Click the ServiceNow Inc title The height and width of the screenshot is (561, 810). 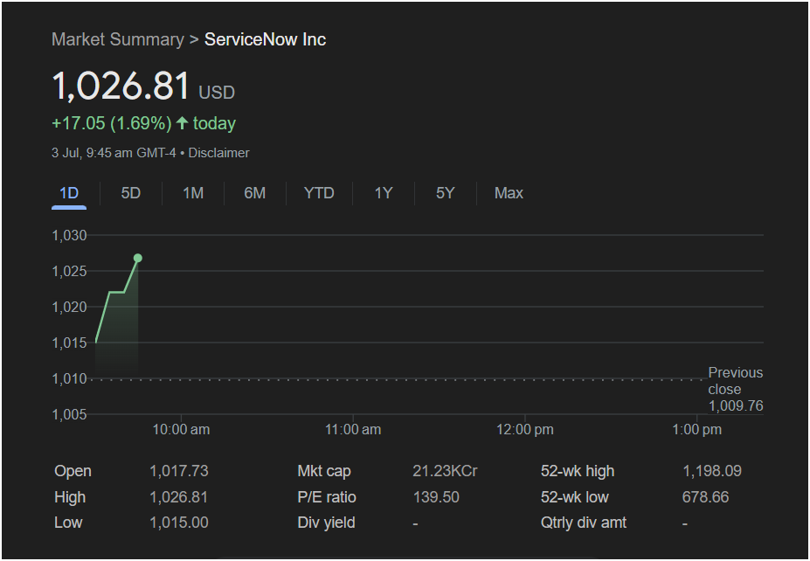pos(265,39)
